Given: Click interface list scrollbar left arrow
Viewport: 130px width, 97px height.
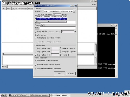Looking at the screenshot, I should tap(37, 21).
